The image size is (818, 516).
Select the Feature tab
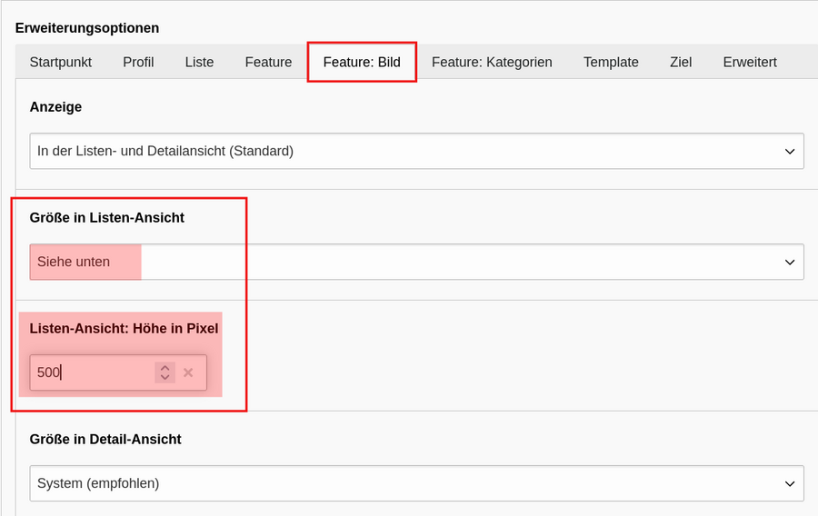point(268,62)
